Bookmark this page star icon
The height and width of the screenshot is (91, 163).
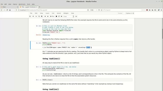point(101,10)
